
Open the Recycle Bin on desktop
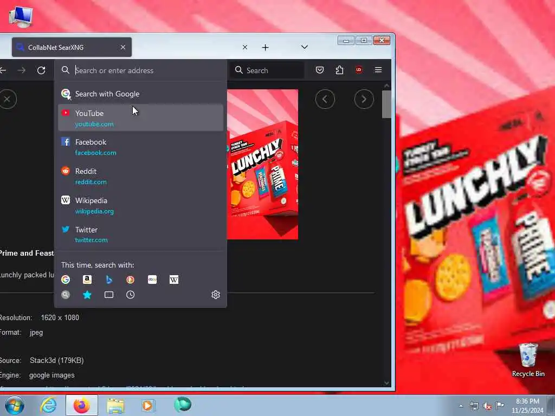tap(528, 360)
